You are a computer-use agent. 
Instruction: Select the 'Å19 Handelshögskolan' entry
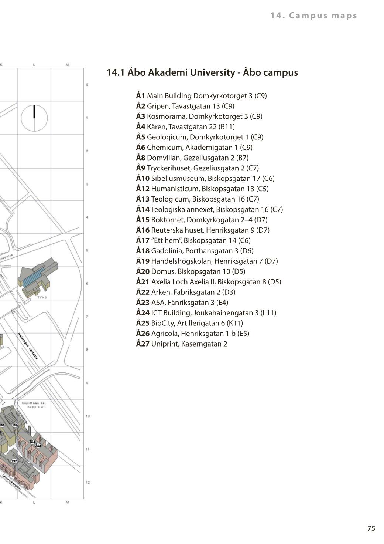click(x=207, y=261)
